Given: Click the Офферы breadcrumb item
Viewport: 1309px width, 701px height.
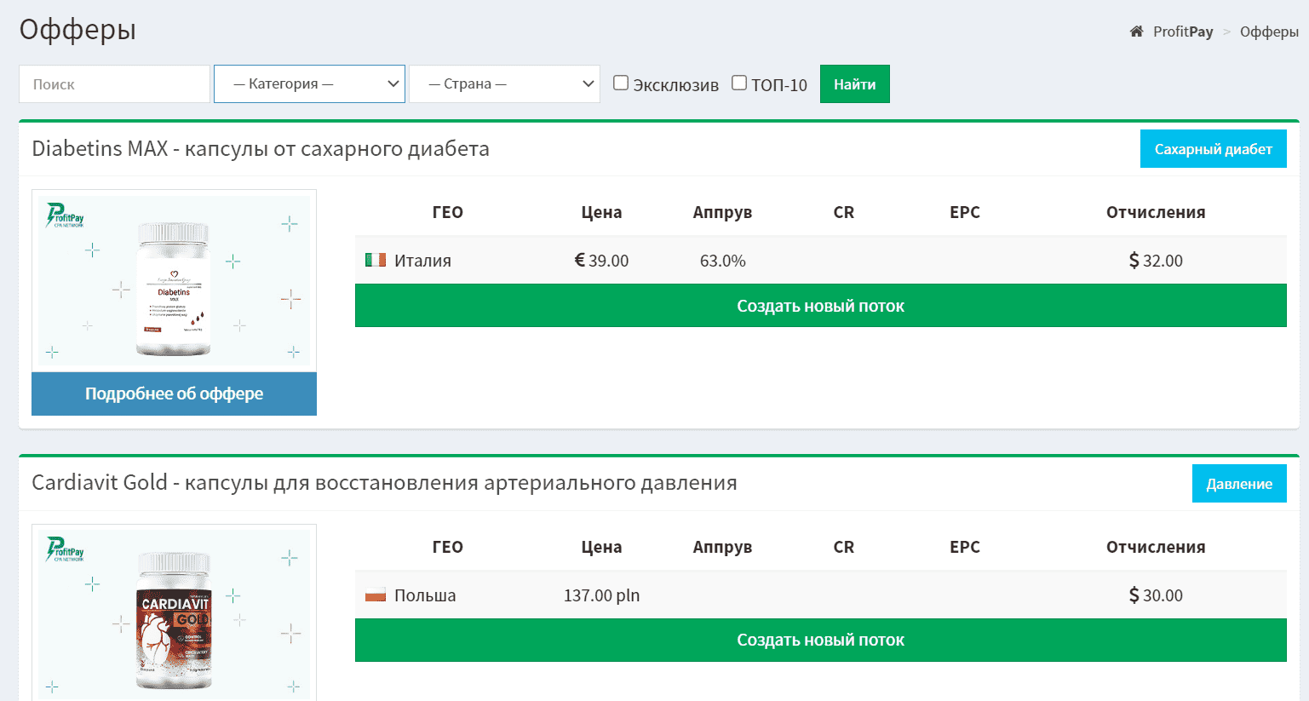Looking at the screenshot, I should click(x=1269, y=32).
